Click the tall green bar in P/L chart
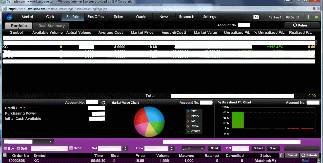This screenshot has width=323, height=163. click(x=238, y=120)
